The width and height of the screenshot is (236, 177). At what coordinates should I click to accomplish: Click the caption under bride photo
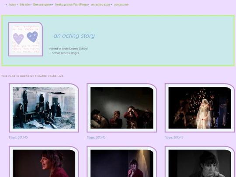point(174,137)
